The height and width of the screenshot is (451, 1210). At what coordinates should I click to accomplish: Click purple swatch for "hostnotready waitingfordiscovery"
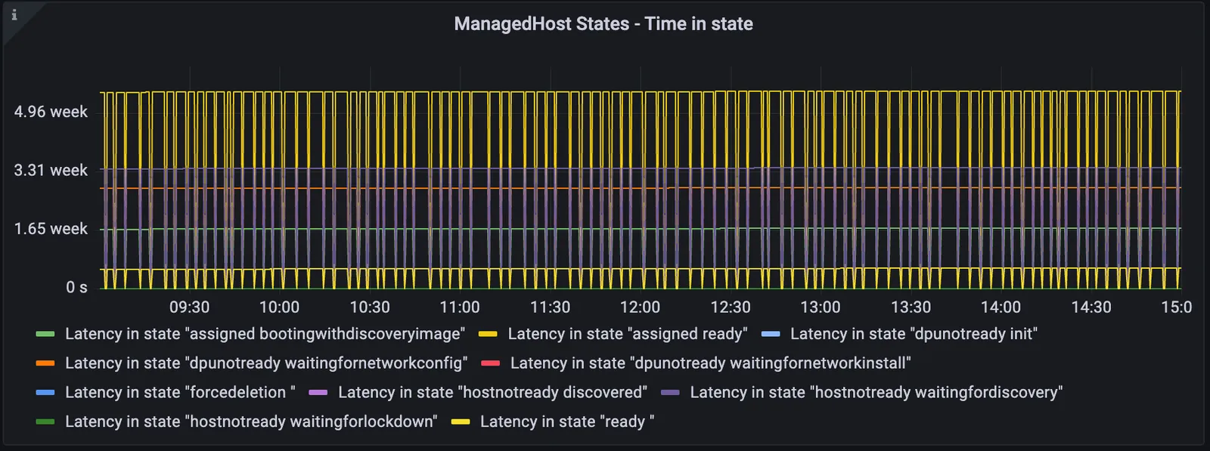pos(670,393)
